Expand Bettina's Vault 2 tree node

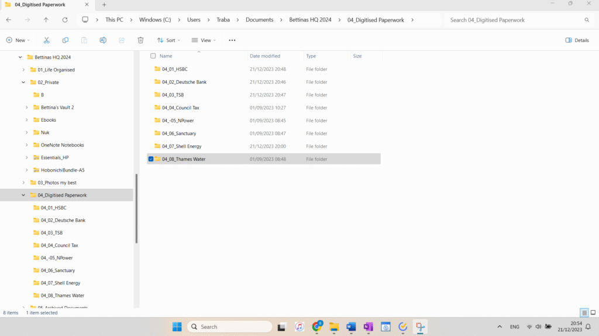27,107
